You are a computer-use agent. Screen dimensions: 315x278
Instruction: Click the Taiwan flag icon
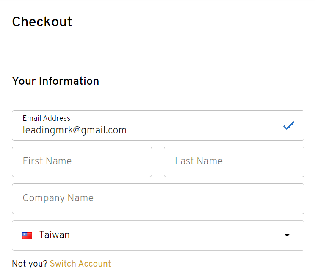[27, 235]
